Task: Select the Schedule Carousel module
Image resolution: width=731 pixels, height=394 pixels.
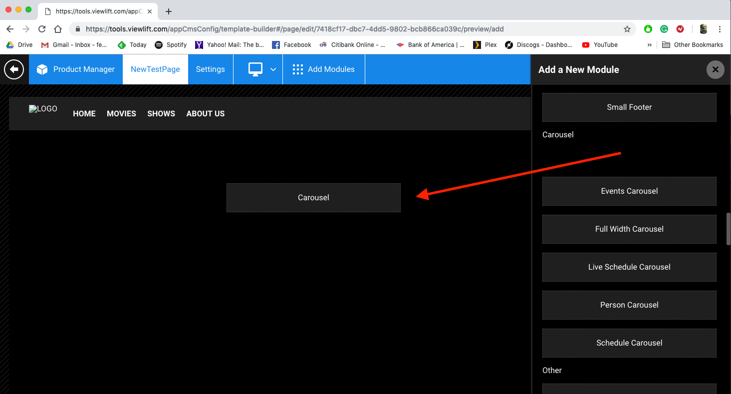Action: pos(629,343)
